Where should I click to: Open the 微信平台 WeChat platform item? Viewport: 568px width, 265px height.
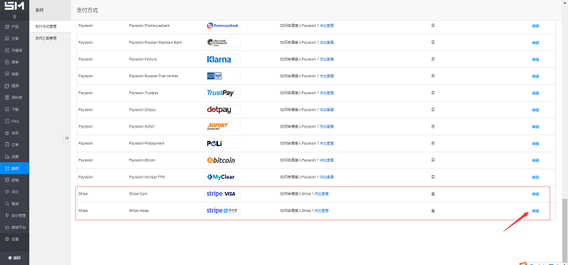pyautogui.click(x=14, y=227)
